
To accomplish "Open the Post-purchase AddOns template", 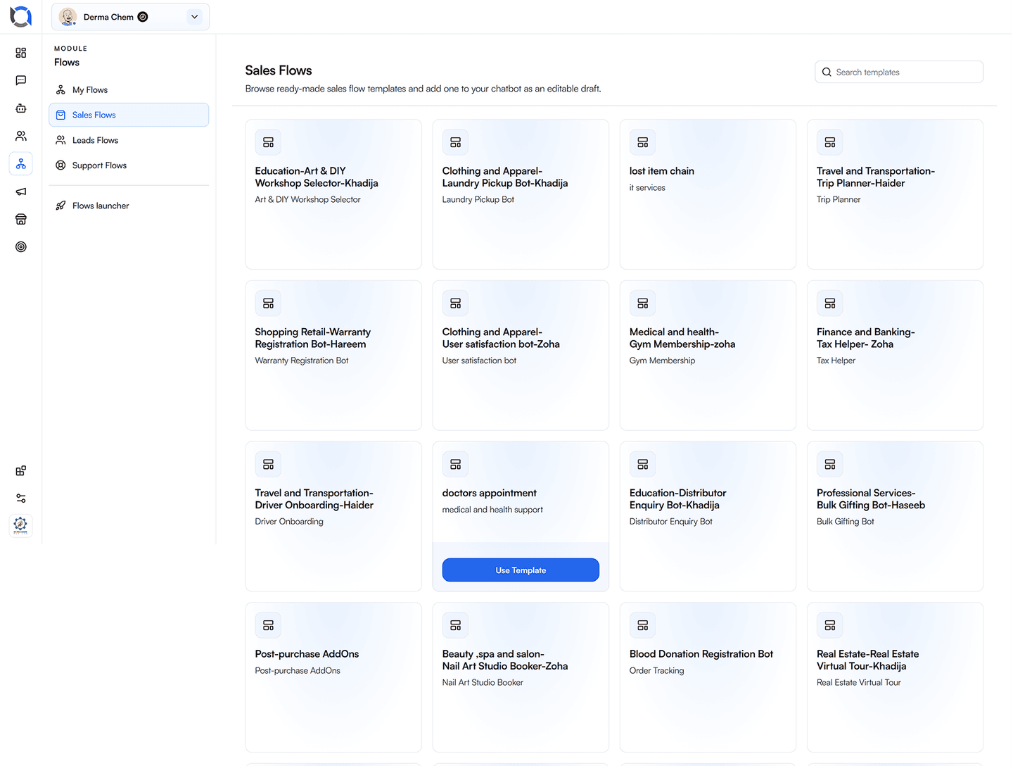I will click(333, 677).
